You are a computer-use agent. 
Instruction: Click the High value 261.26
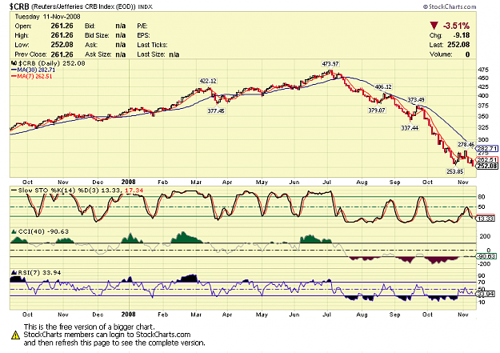(x=62, y=35)
